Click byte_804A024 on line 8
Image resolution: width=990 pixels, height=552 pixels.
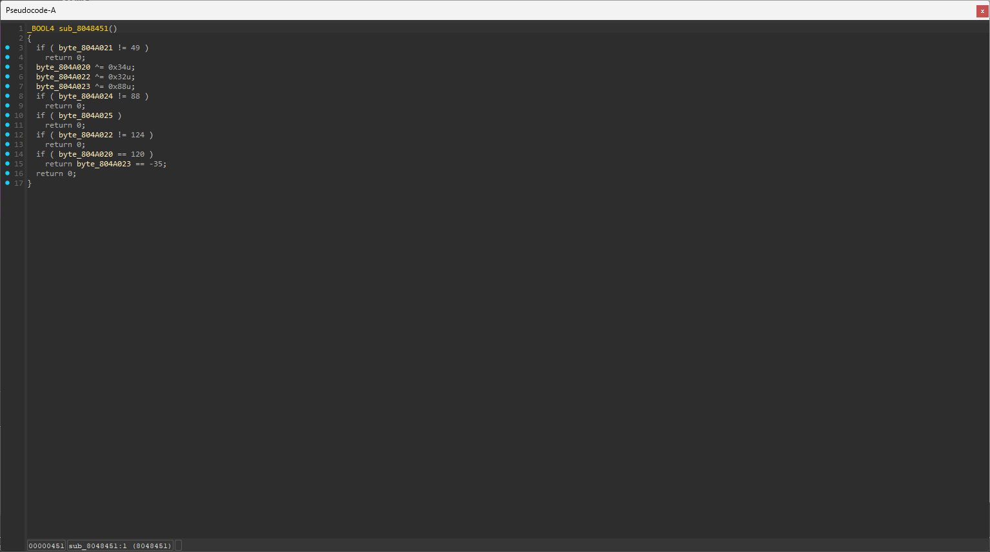click(x=86, y=96)
